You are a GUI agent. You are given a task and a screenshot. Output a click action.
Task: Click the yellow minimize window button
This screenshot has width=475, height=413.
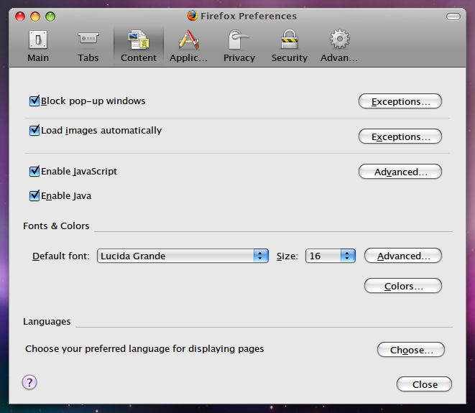click(x=35, y=17)
